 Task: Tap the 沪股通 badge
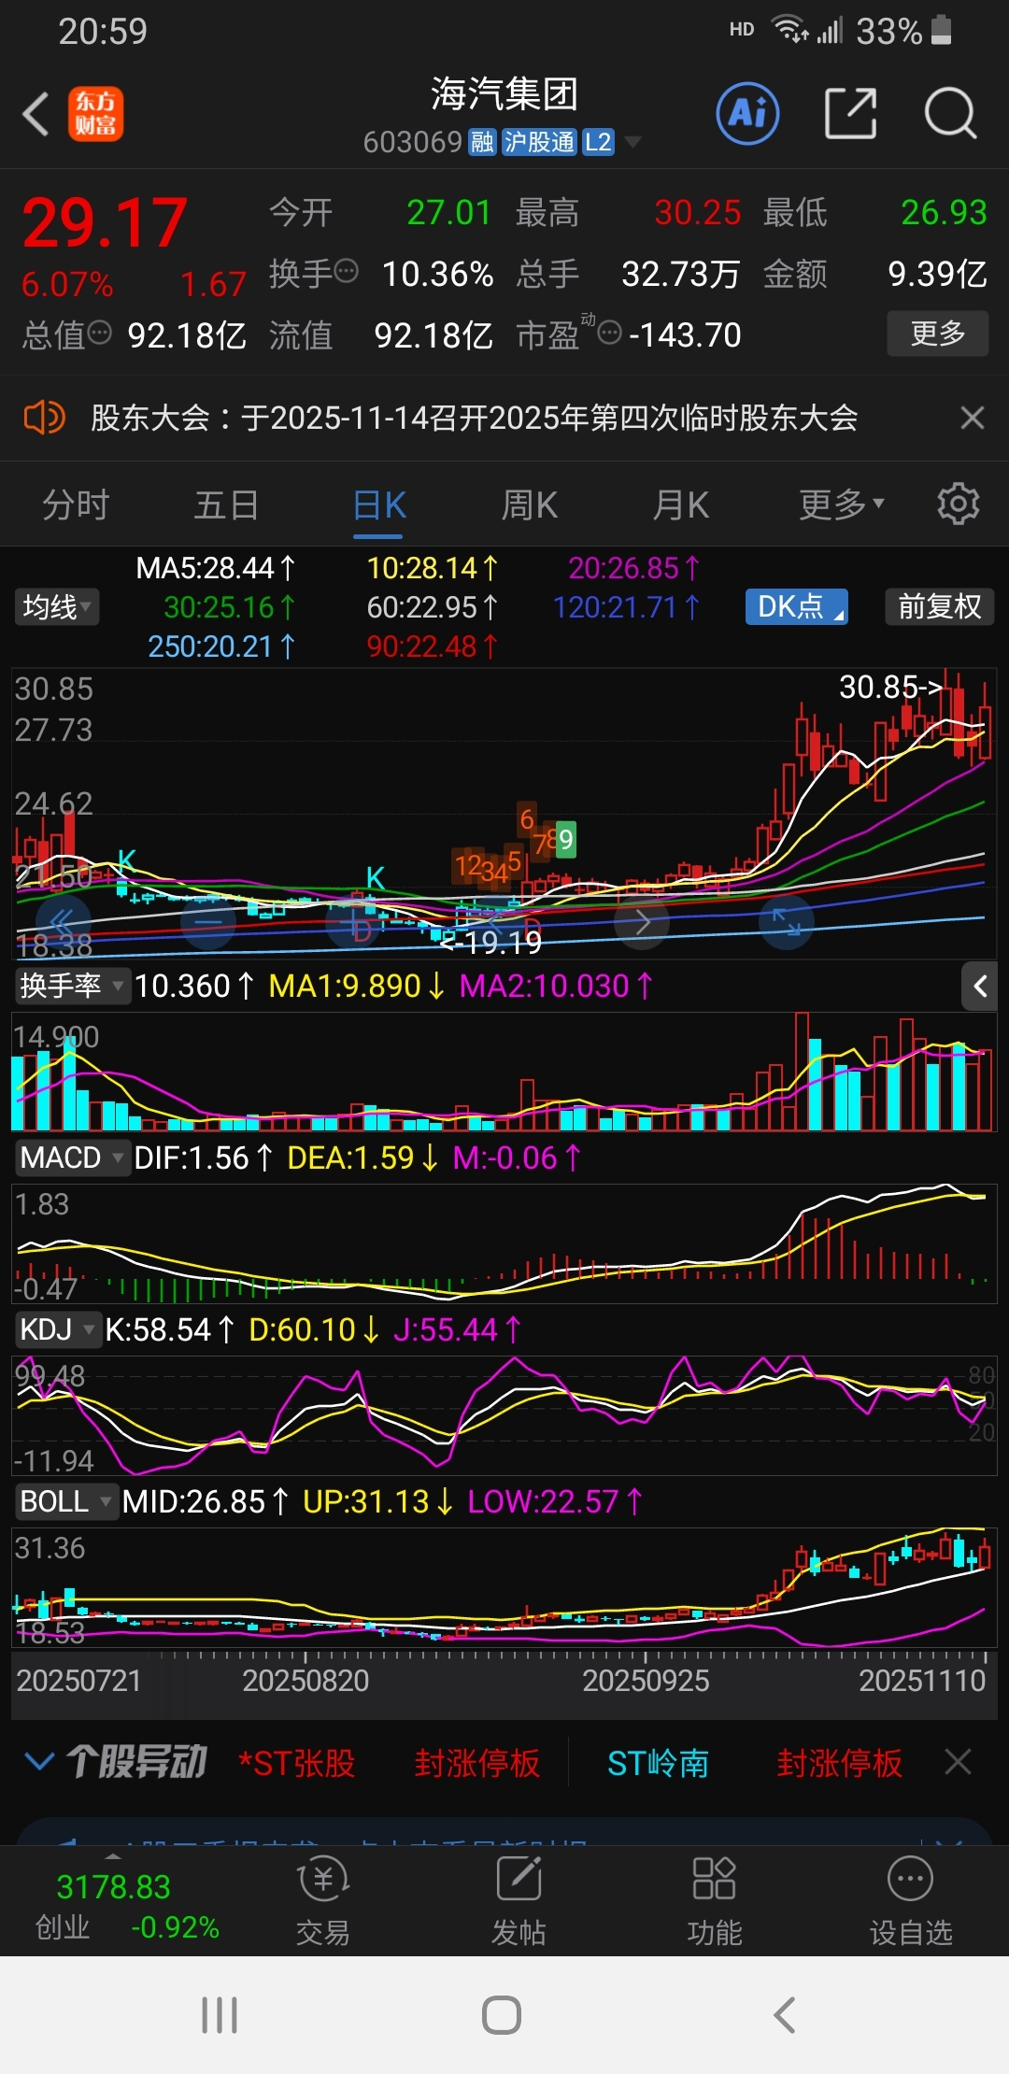[x=539, y=142]
